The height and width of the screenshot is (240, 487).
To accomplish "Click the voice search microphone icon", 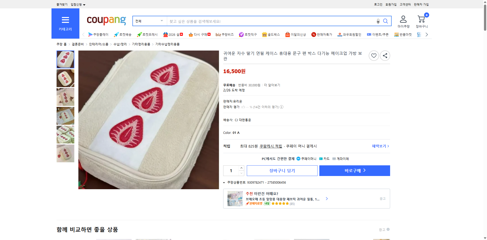I will coord(378,21).
